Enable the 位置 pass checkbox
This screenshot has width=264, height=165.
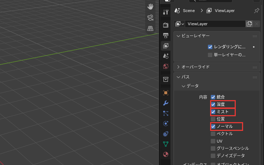(213, 119)
